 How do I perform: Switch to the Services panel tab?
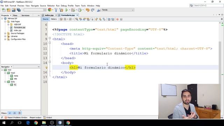click(x=26, y=15)
